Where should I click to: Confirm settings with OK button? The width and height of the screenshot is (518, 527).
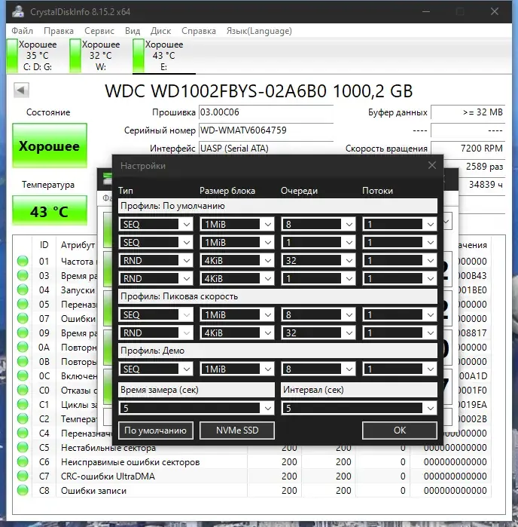[x=400, y=430]
